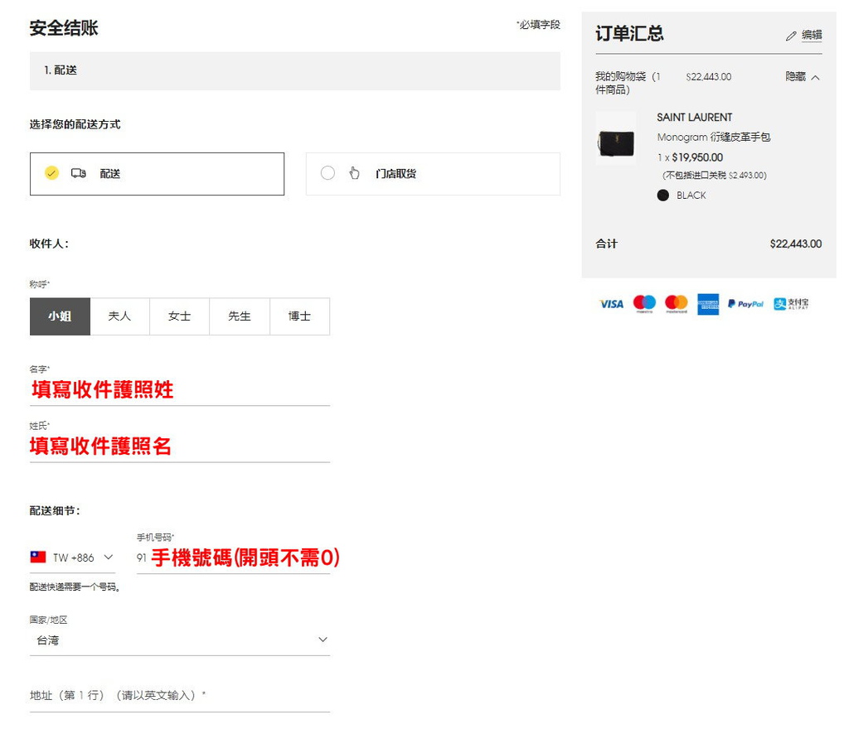Click the 订单汇总 order summary heading
Viewport: 849px width, 729px height.
coord(630,33)
